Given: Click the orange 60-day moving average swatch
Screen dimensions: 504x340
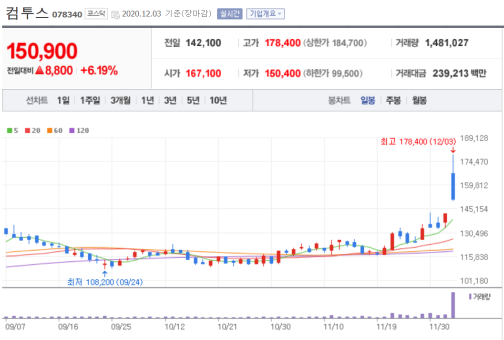Looking at the screenshot, I should tap(50, 130).
